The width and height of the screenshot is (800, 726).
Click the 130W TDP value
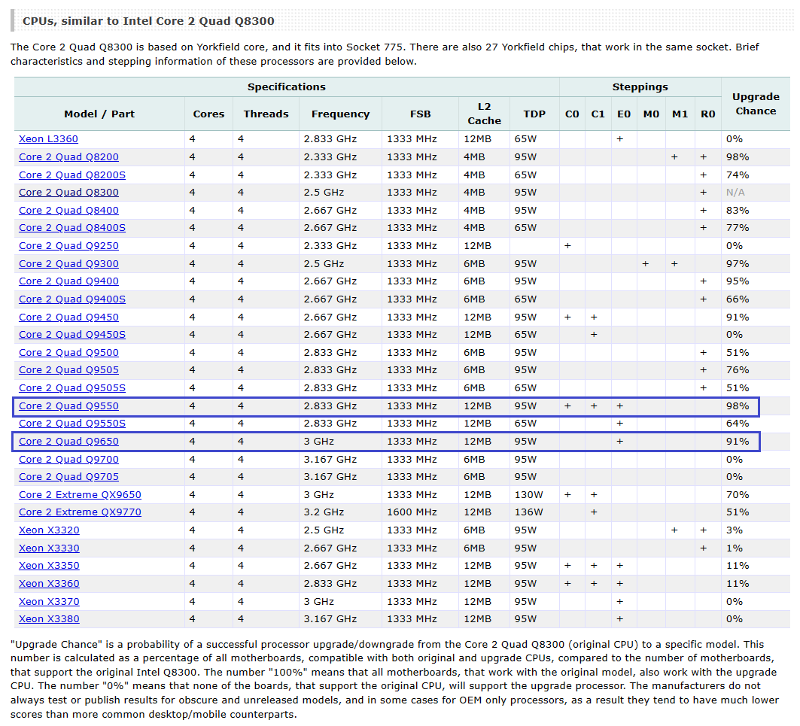click(528, 495)
